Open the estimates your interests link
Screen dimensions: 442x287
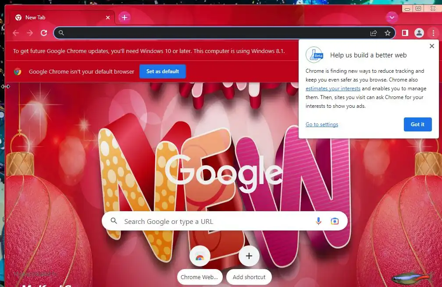tap(333, 89)
